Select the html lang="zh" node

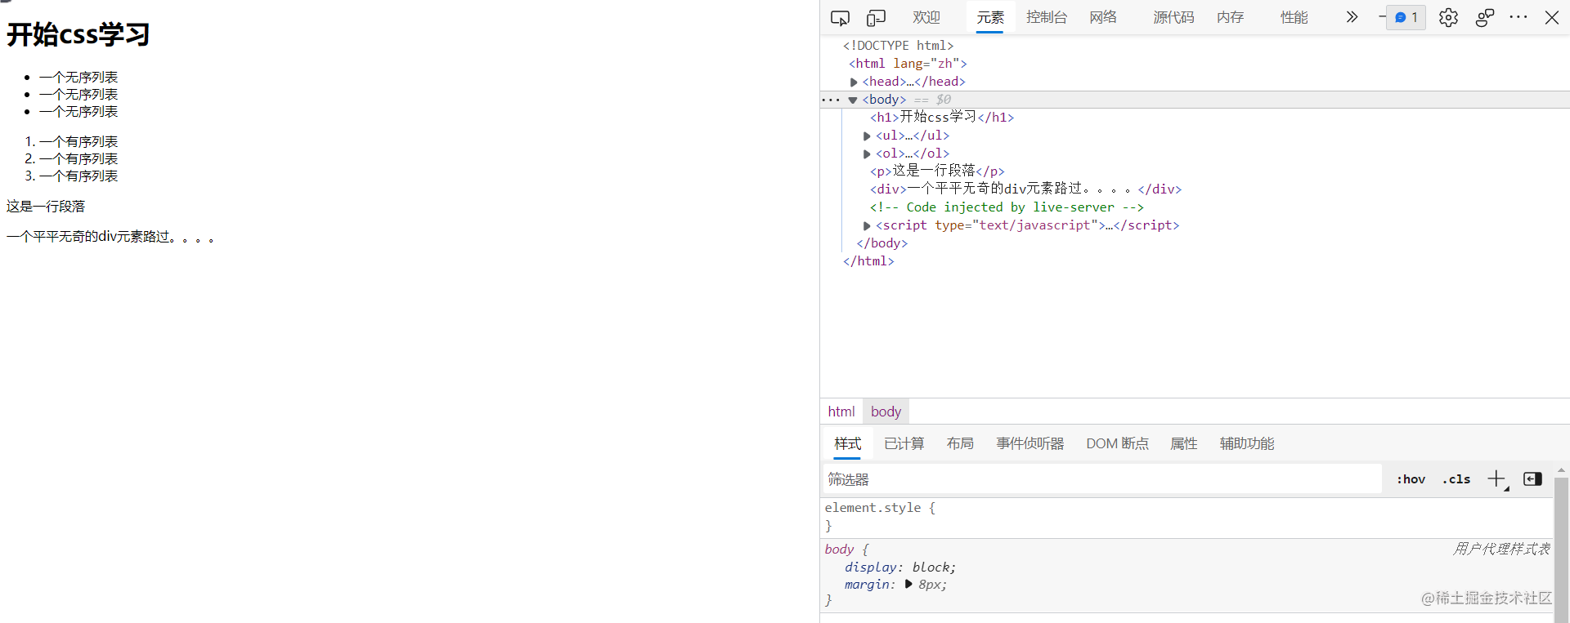(908, 64)
